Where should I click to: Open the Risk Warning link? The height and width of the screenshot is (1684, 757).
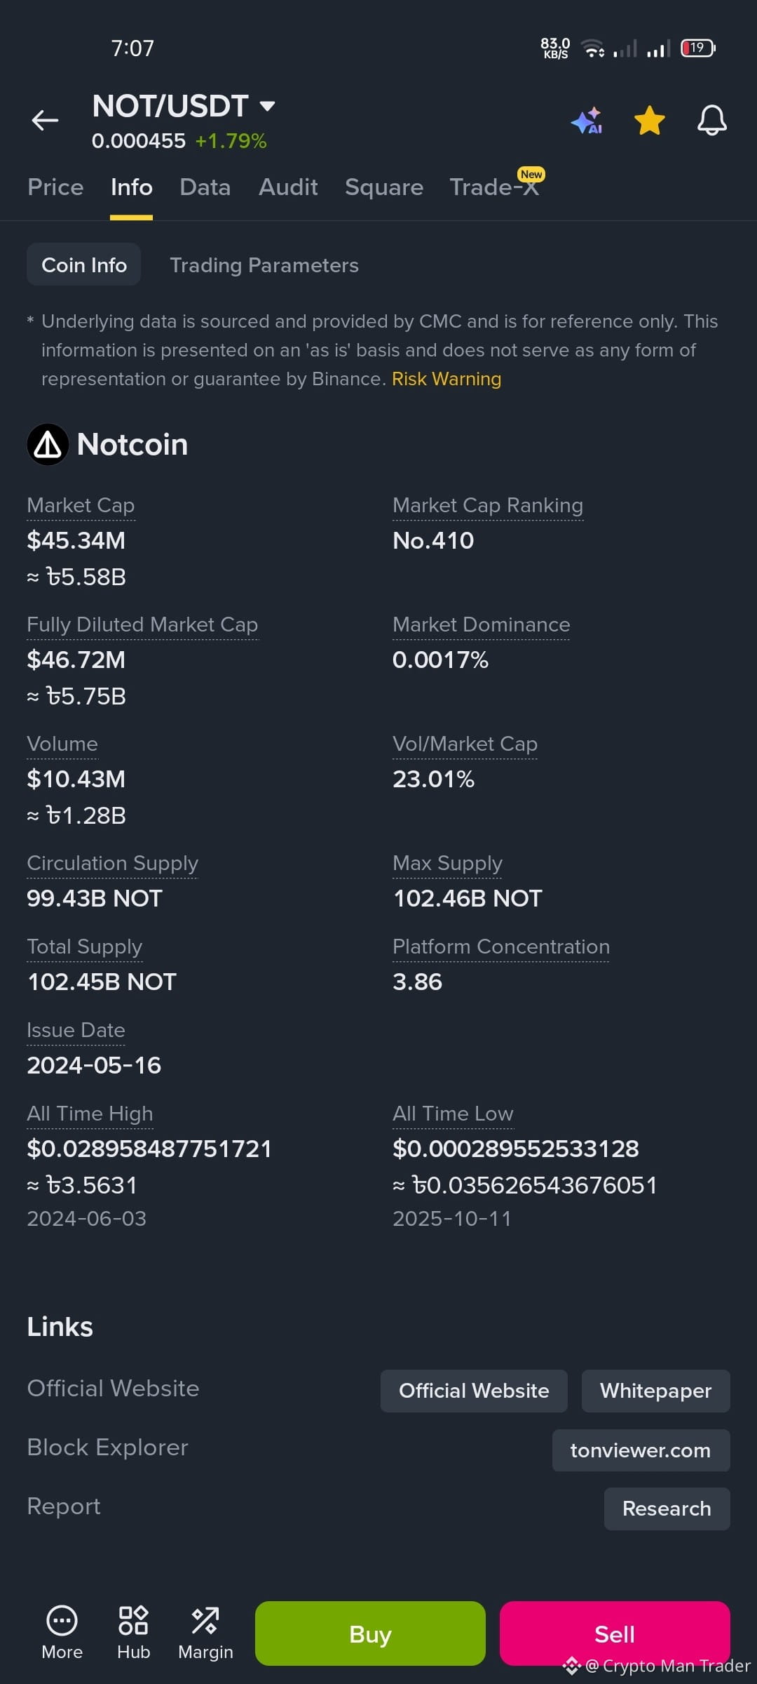point(446,379)
